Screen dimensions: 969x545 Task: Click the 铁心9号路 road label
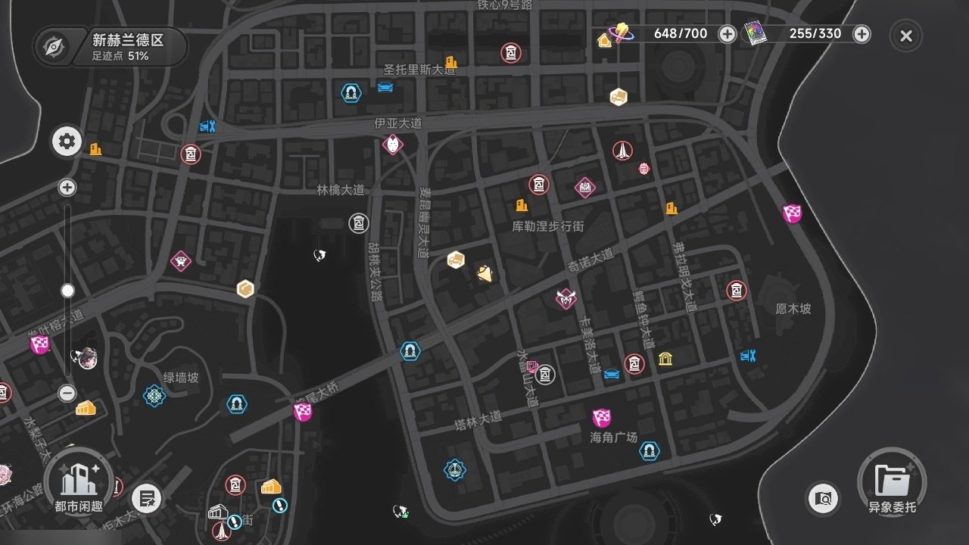[504, 5]
